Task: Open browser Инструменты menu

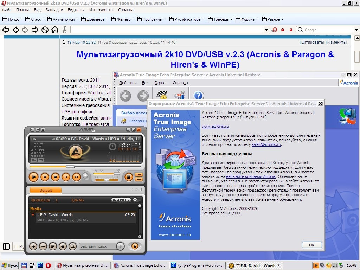Action: (x=101, y=10)
